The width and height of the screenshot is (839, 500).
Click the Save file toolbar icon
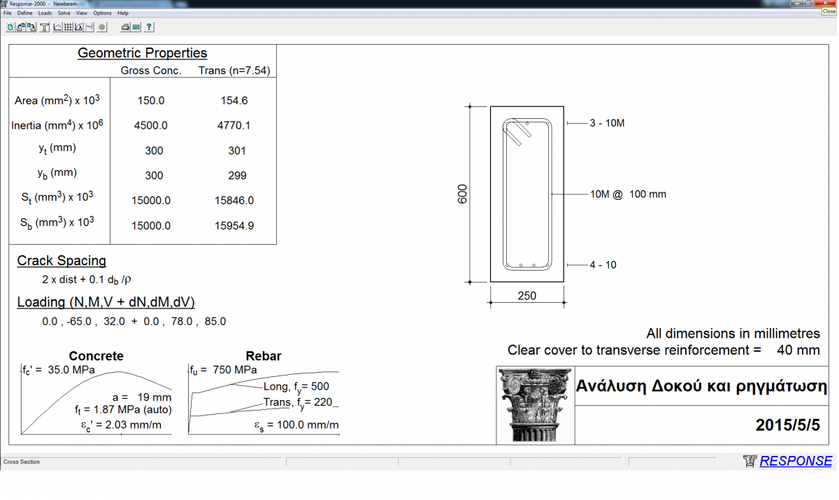pyautogui.click(x=32, y=27)
